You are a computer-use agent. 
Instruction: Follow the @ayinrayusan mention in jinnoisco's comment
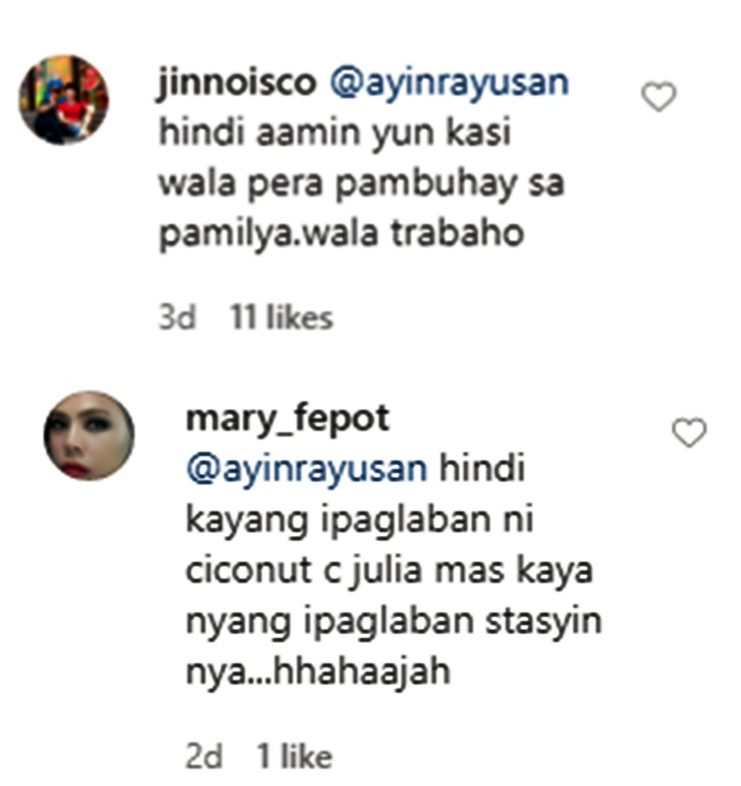(x=450, y=84)
